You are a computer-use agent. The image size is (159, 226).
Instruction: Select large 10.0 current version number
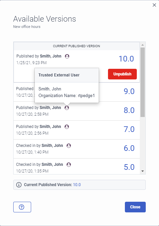[x=127, y=59]
